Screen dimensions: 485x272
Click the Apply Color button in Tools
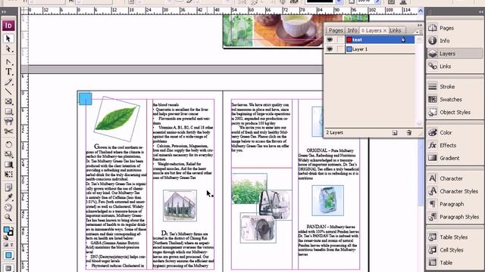click(x=8, y=255)
